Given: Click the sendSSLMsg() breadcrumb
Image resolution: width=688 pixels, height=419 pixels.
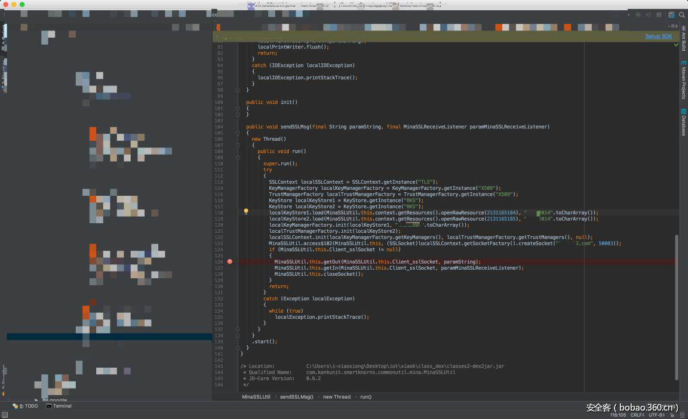Looking at the screenshot, I should [296, 396].
